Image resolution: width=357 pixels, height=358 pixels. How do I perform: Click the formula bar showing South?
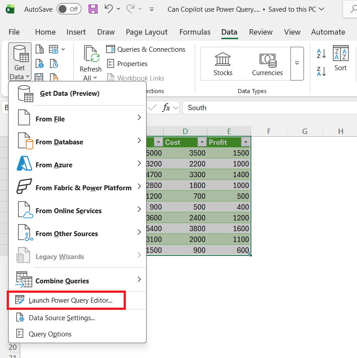(269, 107)
